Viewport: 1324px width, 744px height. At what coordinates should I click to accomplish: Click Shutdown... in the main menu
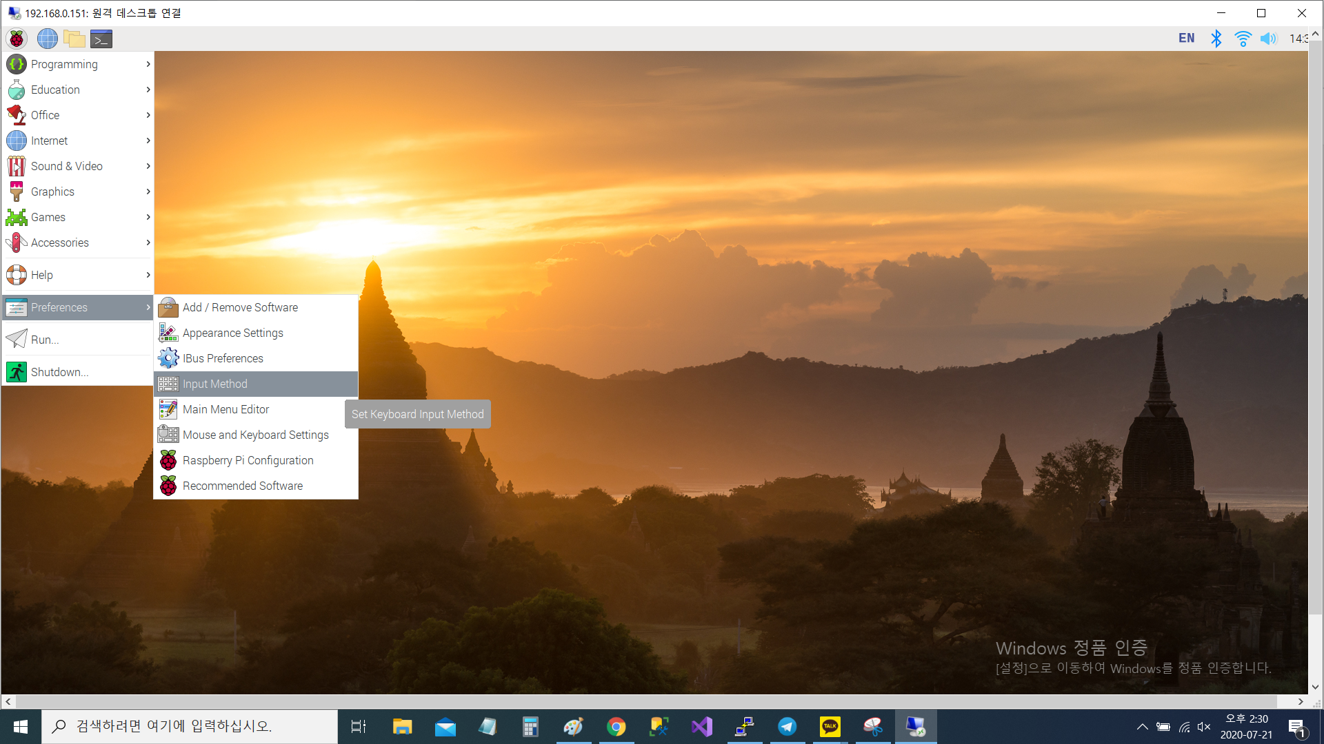(59, 372)
